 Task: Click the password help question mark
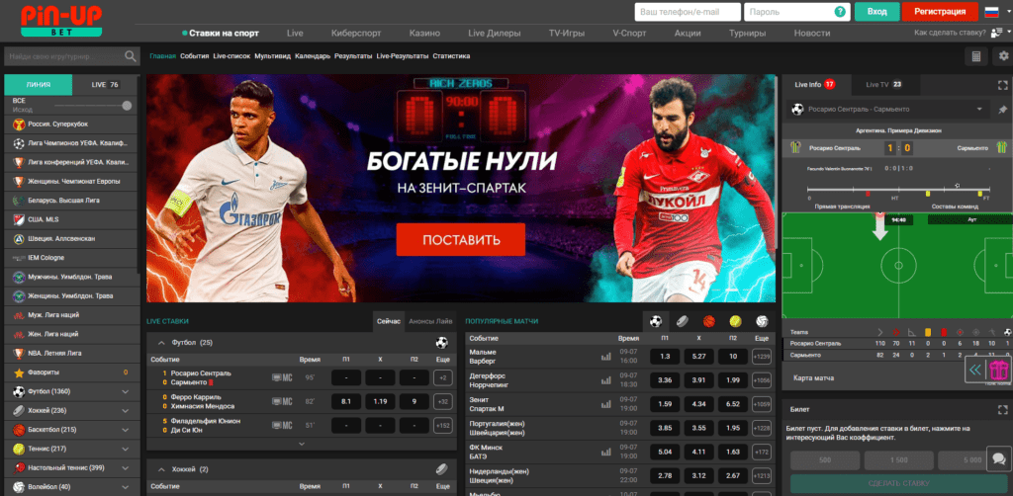point(840,12)
